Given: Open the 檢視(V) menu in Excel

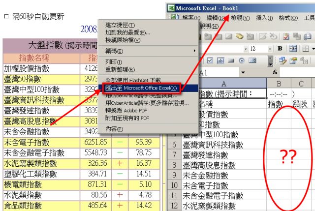Looking at the screenshot, I should 240,18.
